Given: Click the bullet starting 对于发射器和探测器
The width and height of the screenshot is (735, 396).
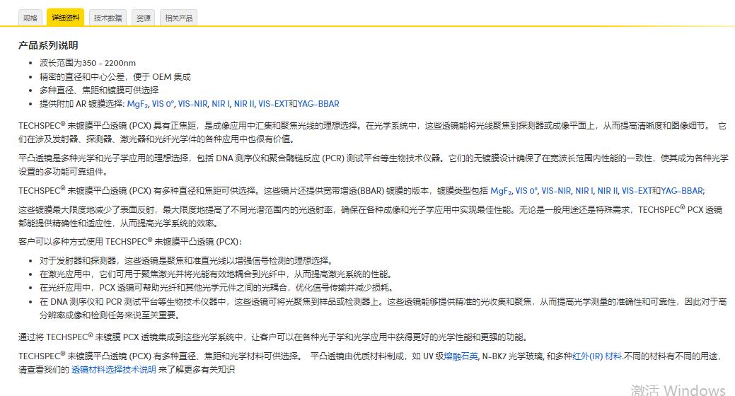Looking at the screenshot, I should point(187,260).
